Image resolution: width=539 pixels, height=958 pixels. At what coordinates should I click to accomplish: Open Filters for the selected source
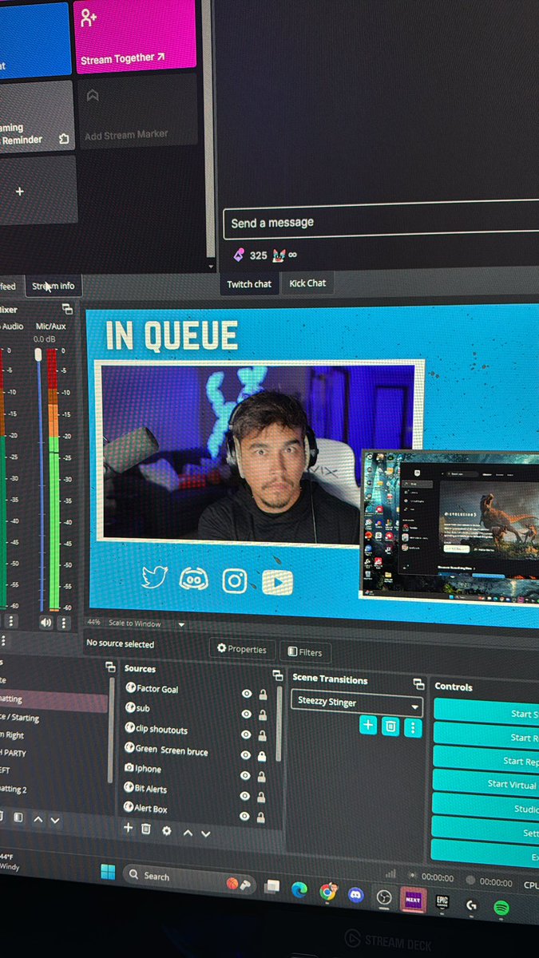click(x=305, y=652)
